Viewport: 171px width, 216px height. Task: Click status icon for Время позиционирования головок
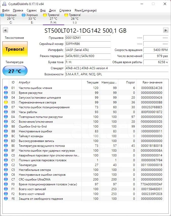[x=6, y=184]
